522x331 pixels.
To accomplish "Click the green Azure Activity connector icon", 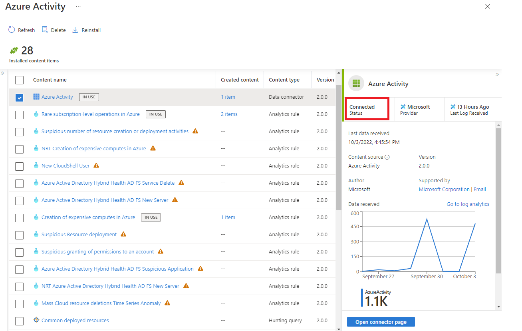I will [356, 83].
